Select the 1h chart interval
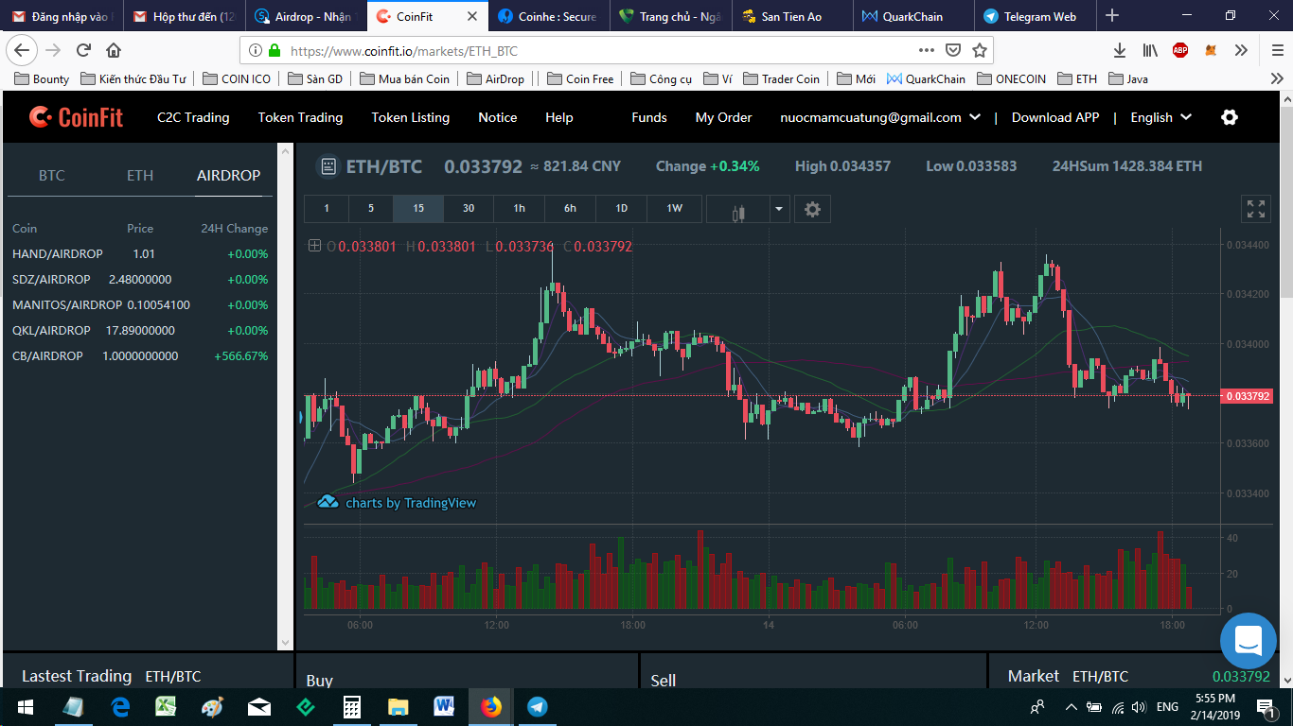 pos(519,209)
